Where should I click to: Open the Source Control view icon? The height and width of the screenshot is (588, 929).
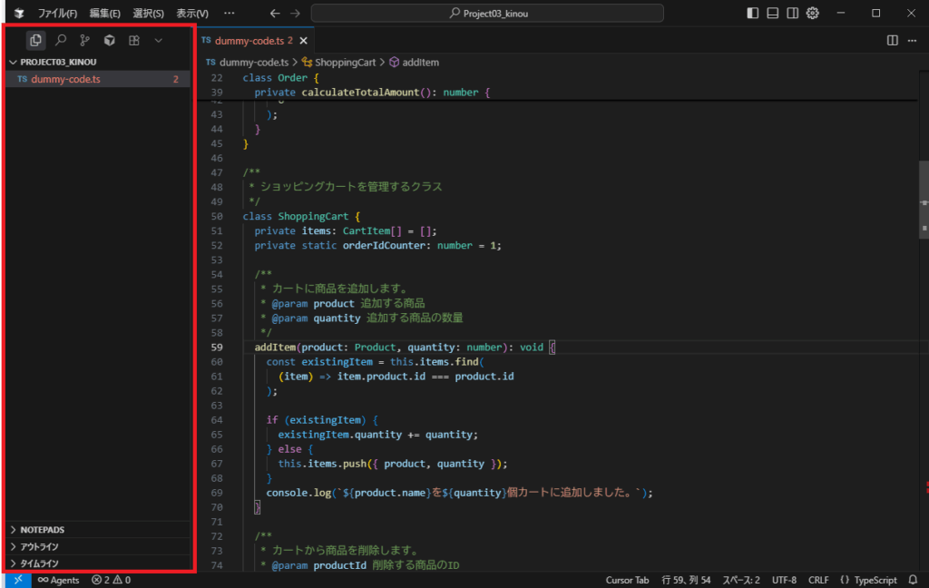click(x=85, y=40)
